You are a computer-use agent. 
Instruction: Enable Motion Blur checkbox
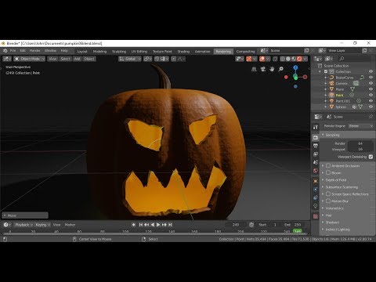click(x=328, y=201)
